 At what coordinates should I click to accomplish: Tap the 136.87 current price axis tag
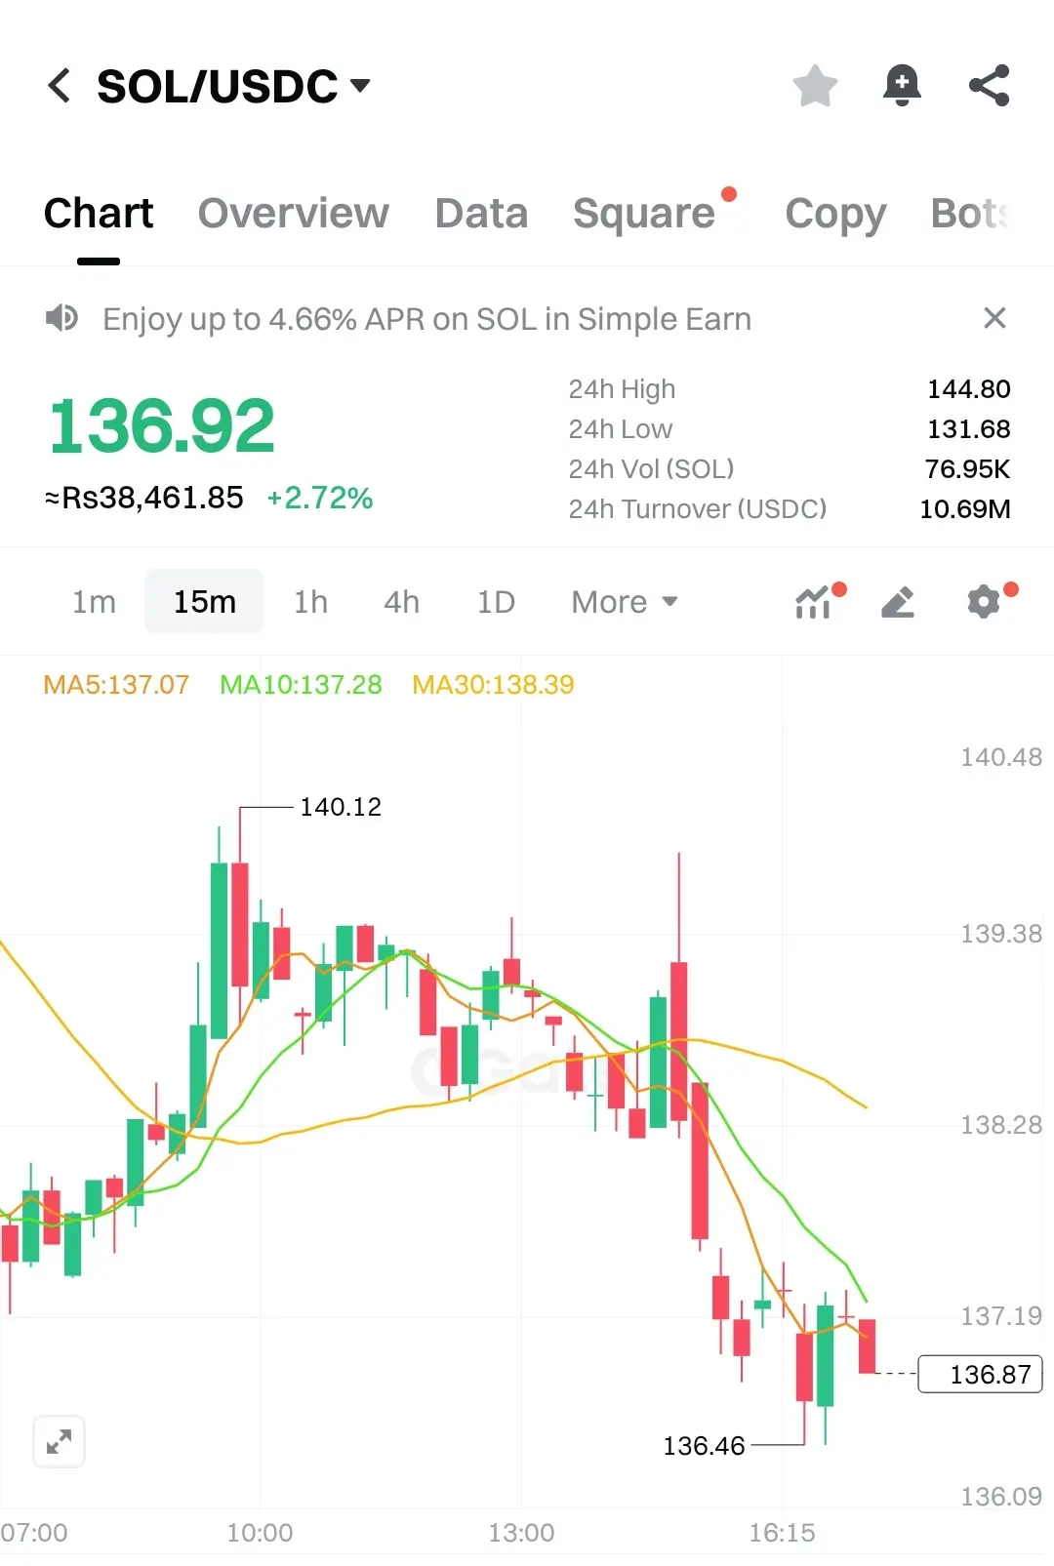[981, 1374]
